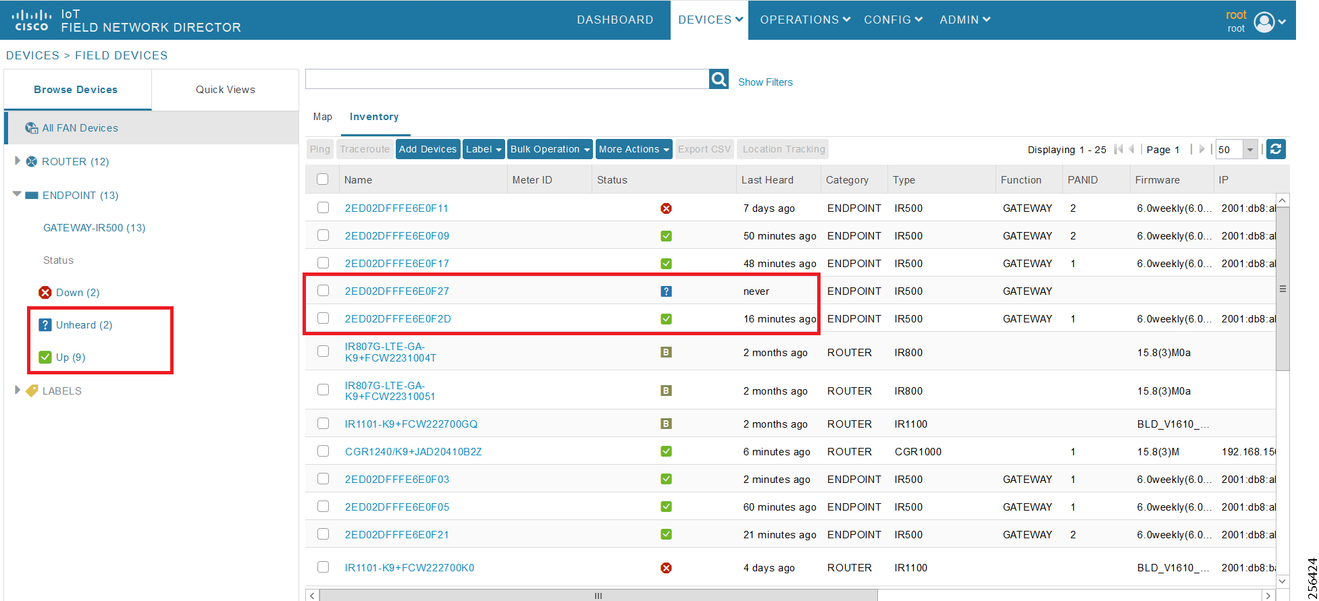This screenshot has width=1319, height=601.
Task: Toggle the select-all checkbox in table header
Action: 323,179
